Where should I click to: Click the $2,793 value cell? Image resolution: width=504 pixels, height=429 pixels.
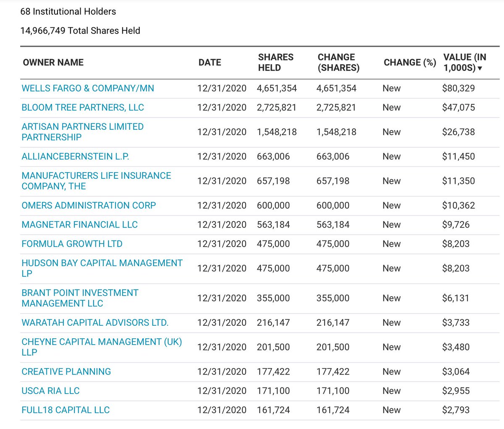tap(456, 410)
